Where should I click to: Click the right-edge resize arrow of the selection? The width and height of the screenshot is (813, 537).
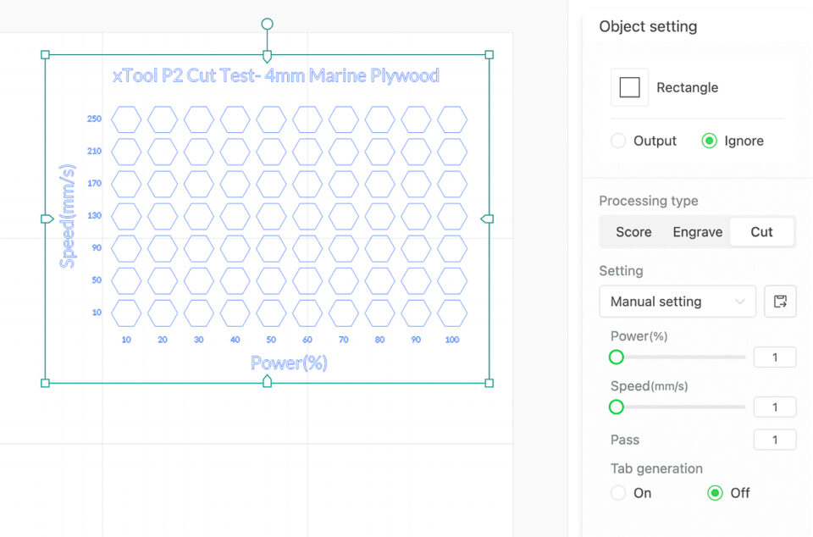487,218
